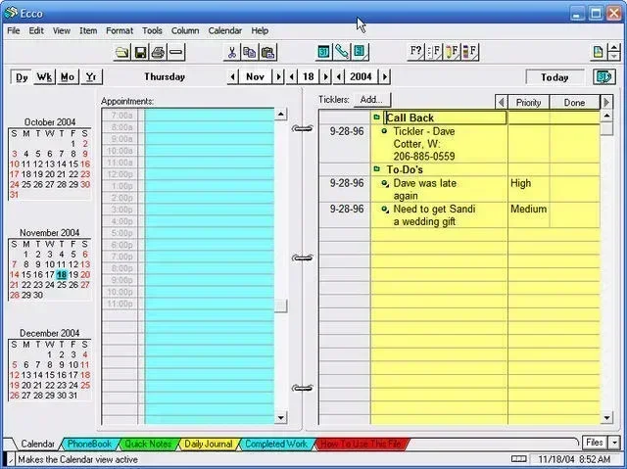Viewport: 627px width, 469px height.
Task: Open the Files dropdown arrow at bottom right
Action: point(614,443)
